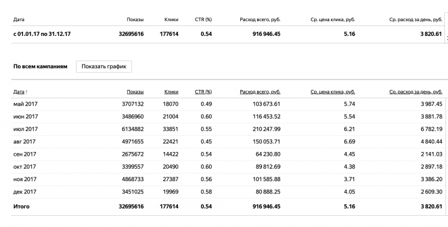Click clicks value 19969

click(x=170, y=192)
